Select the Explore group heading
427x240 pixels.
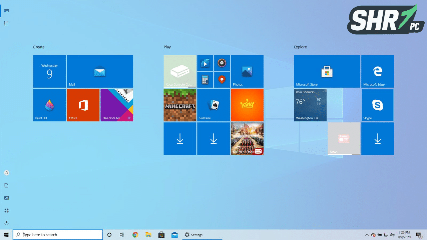300,47
